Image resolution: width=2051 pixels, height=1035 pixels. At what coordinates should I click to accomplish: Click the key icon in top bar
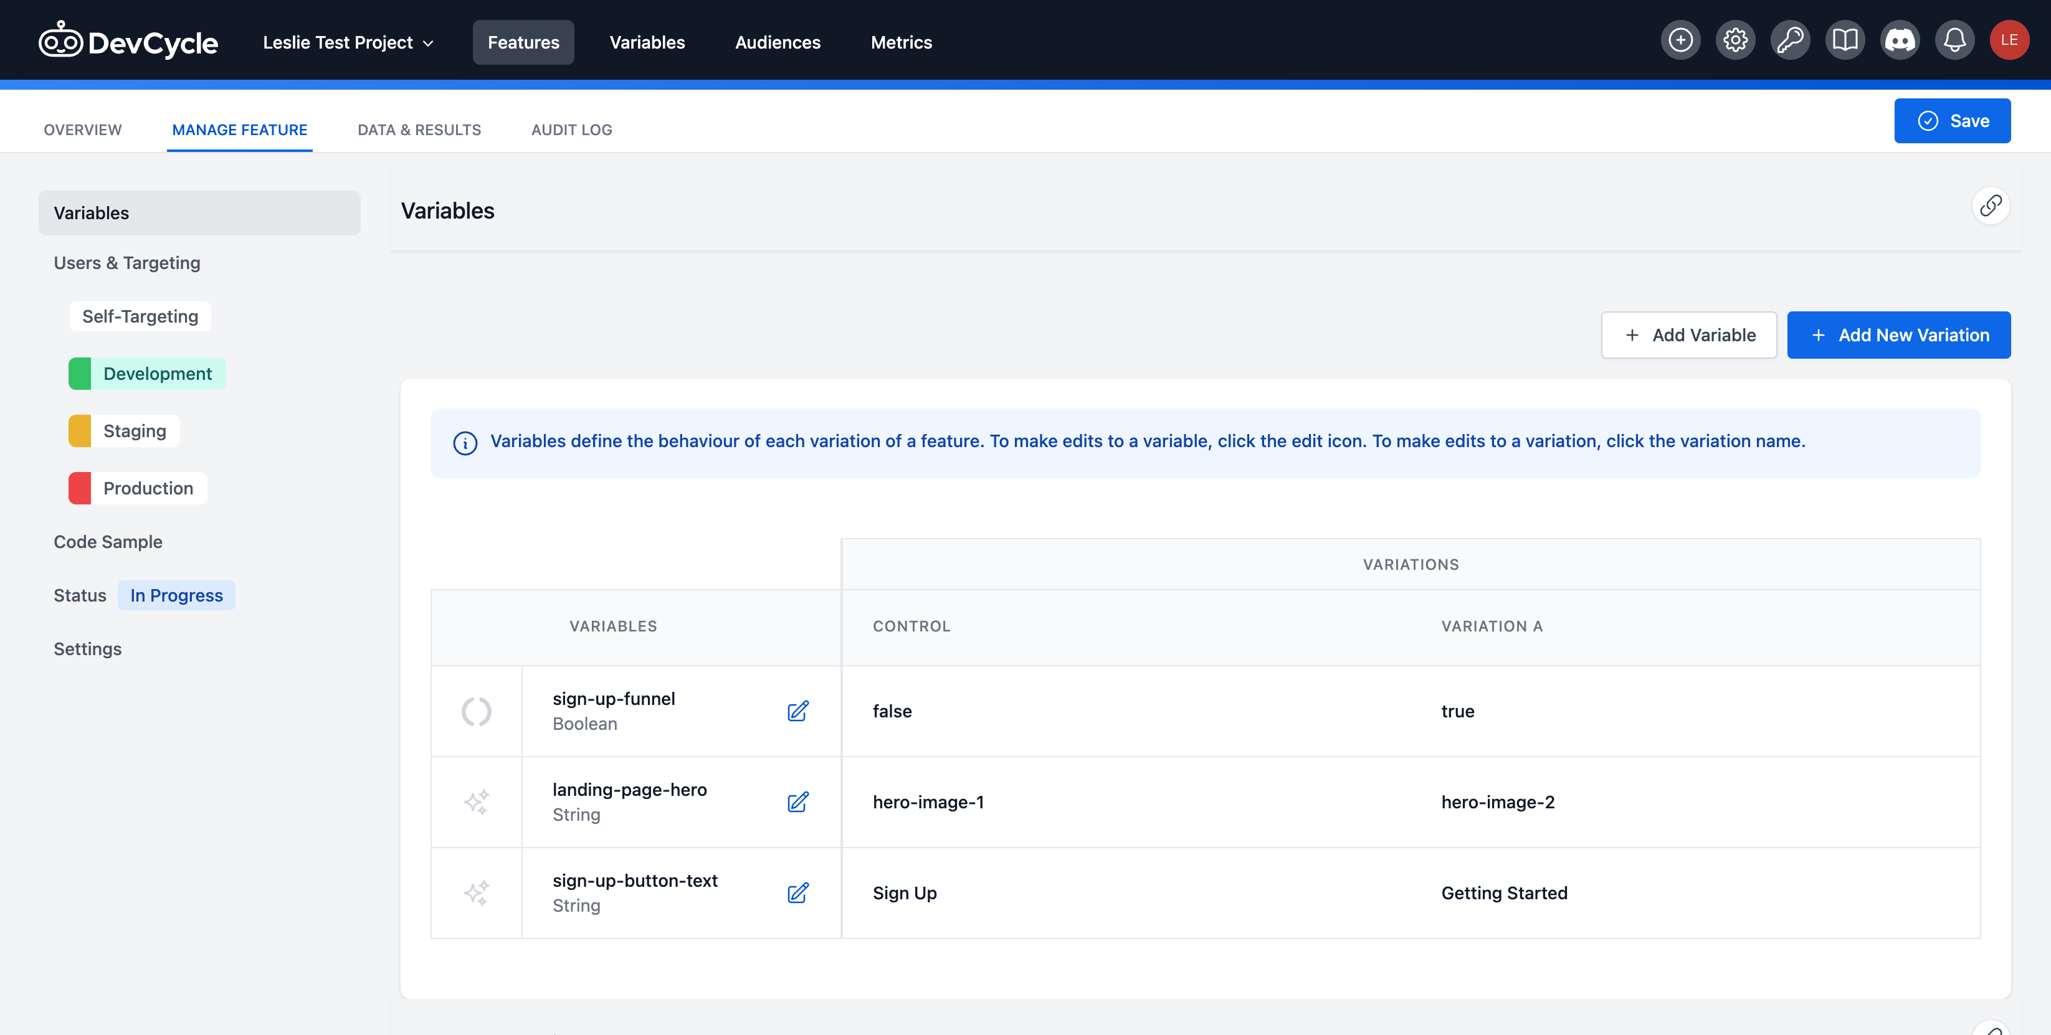1790,40
